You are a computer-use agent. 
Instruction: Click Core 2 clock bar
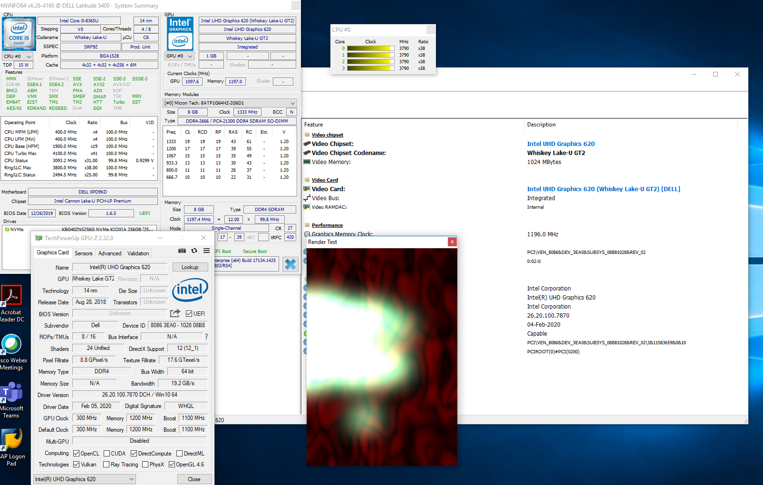[x=371, y=61]
